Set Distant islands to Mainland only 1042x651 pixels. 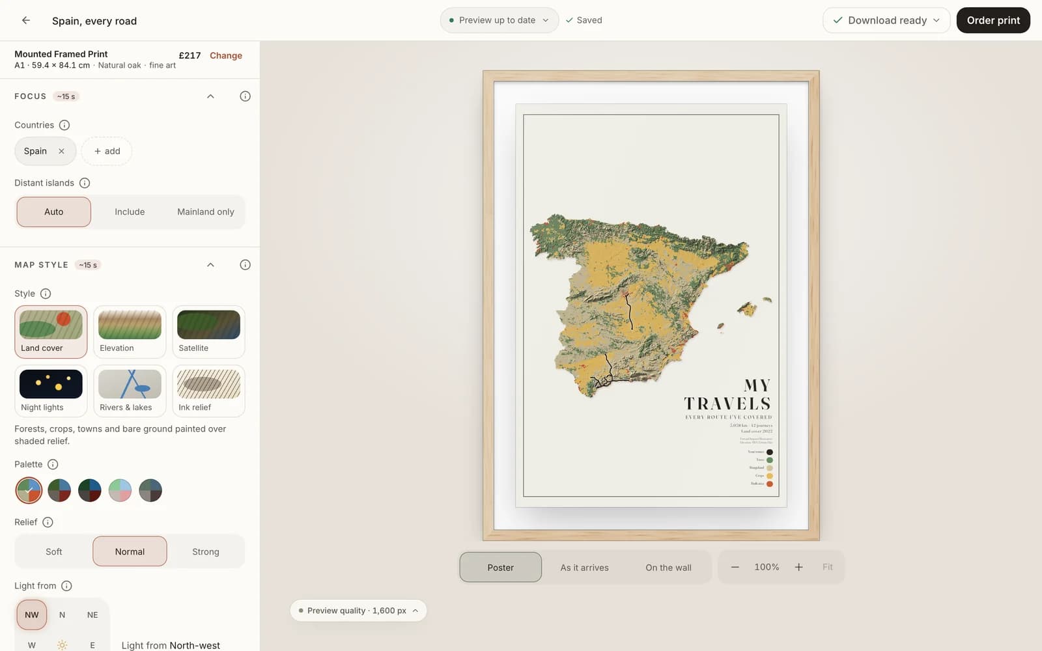(x=206, y=212)
